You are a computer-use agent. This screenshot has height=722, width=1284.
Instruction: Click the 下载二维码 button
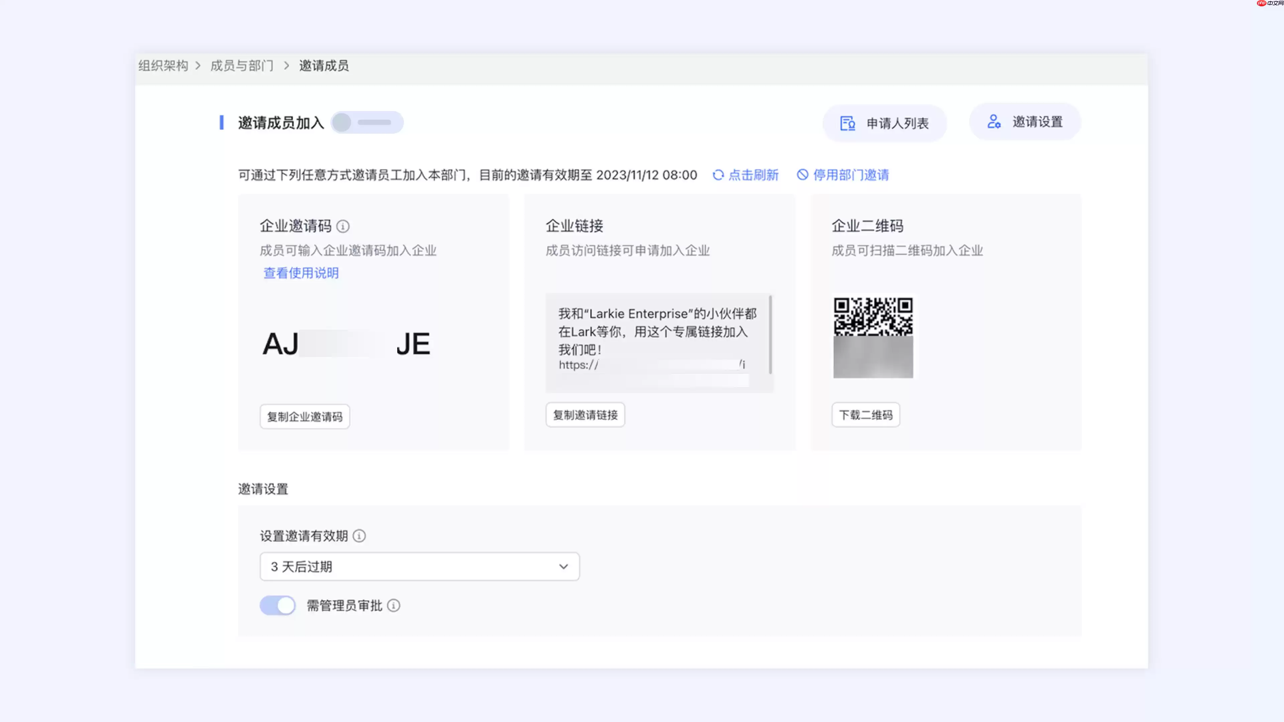(866, 414)
